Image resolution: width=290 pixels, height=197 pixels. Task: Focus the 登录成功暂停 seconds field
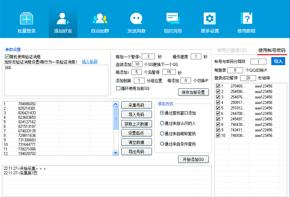tap(248, 78)
